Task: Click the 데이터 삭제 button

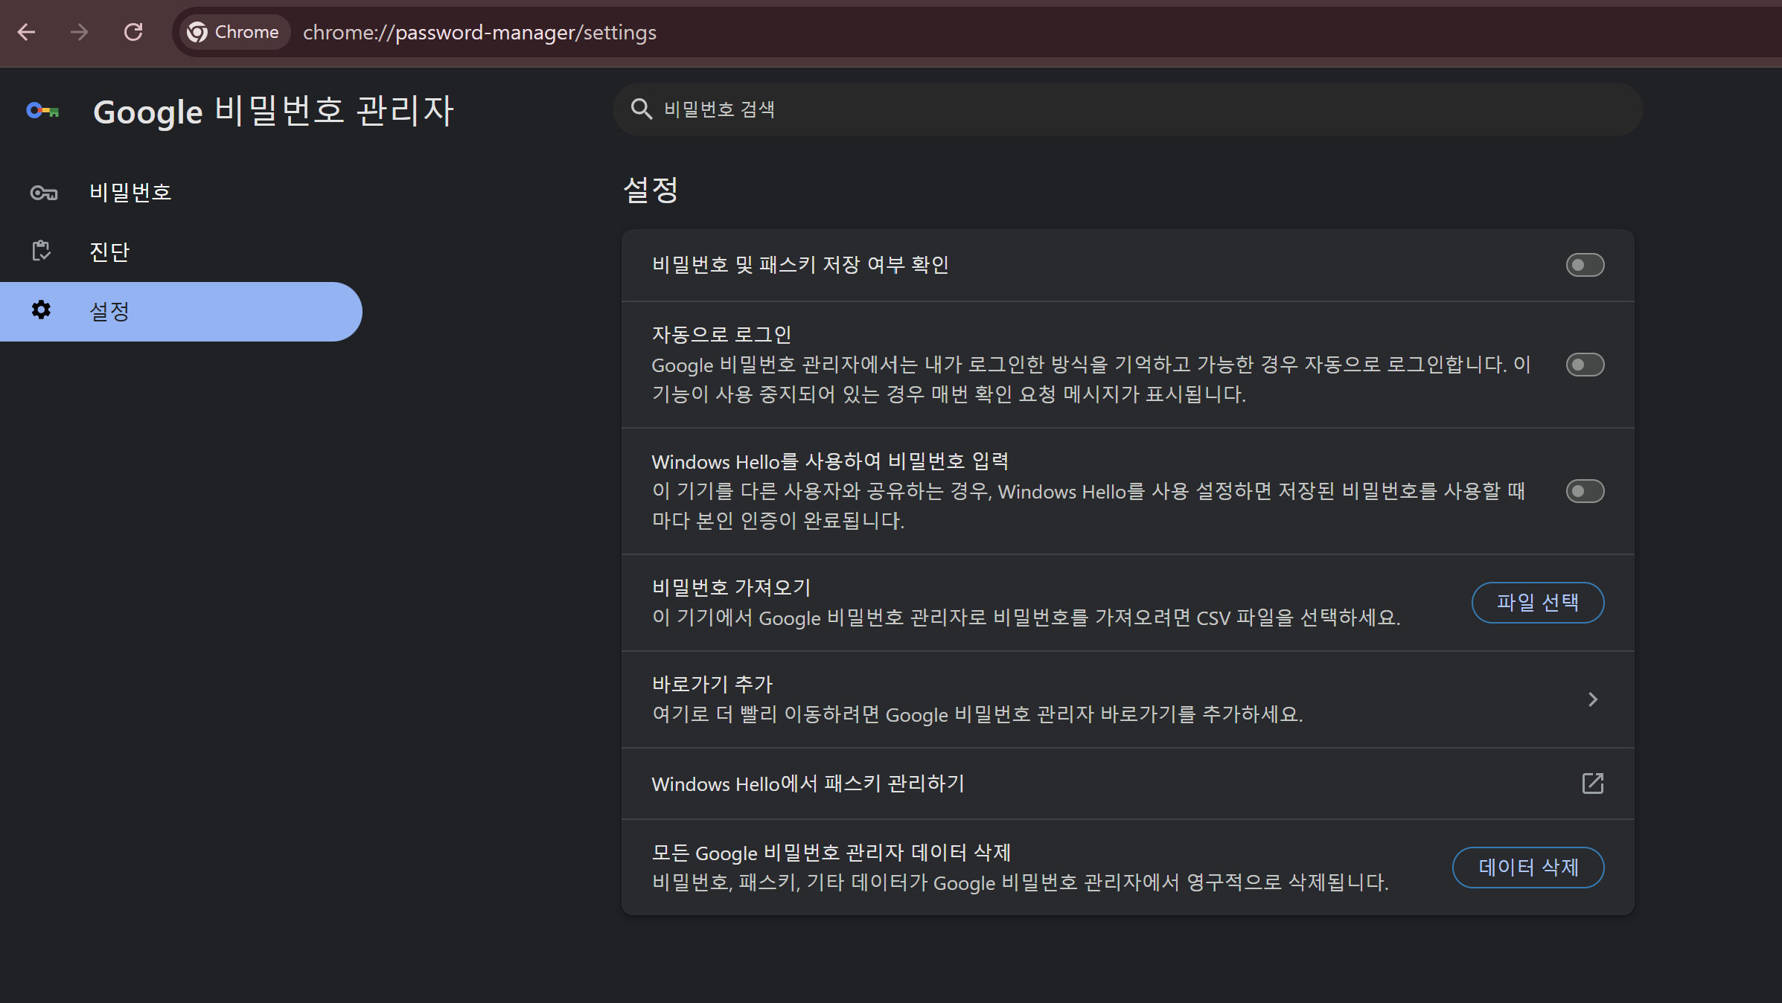Action: 1527,868
